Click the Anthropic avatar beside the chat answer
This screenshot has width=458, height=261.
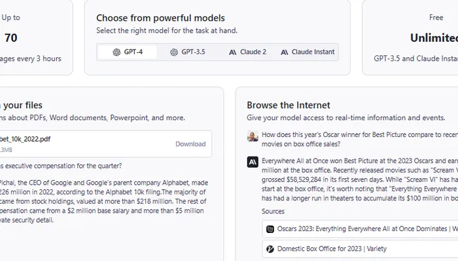pos(253,162)
